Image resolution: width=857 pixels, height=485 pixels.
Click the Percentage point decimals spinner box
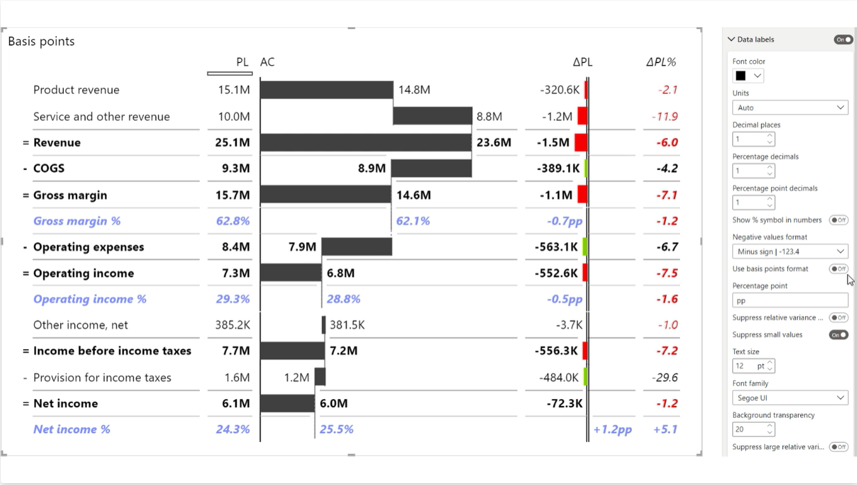click(749, 202)
